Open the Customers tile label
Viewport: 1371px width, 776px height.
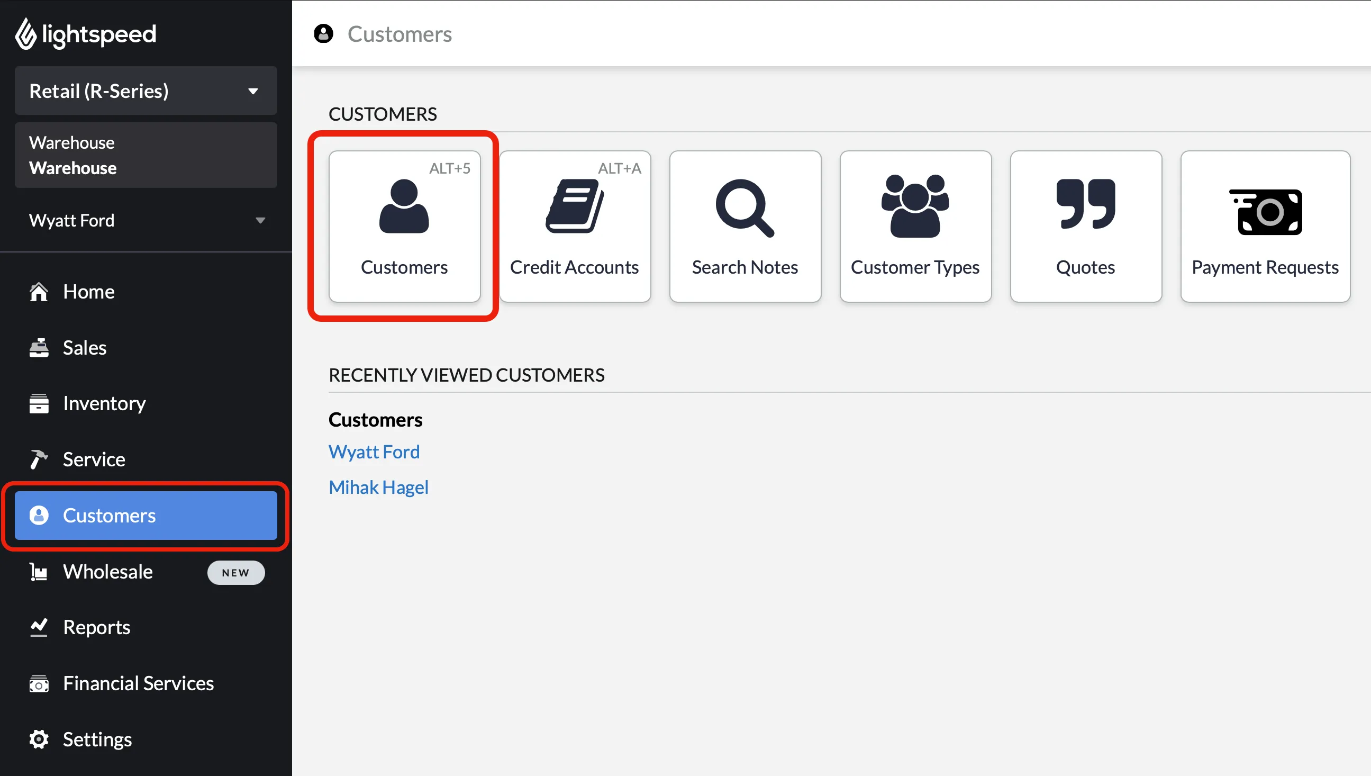point(404,267)
